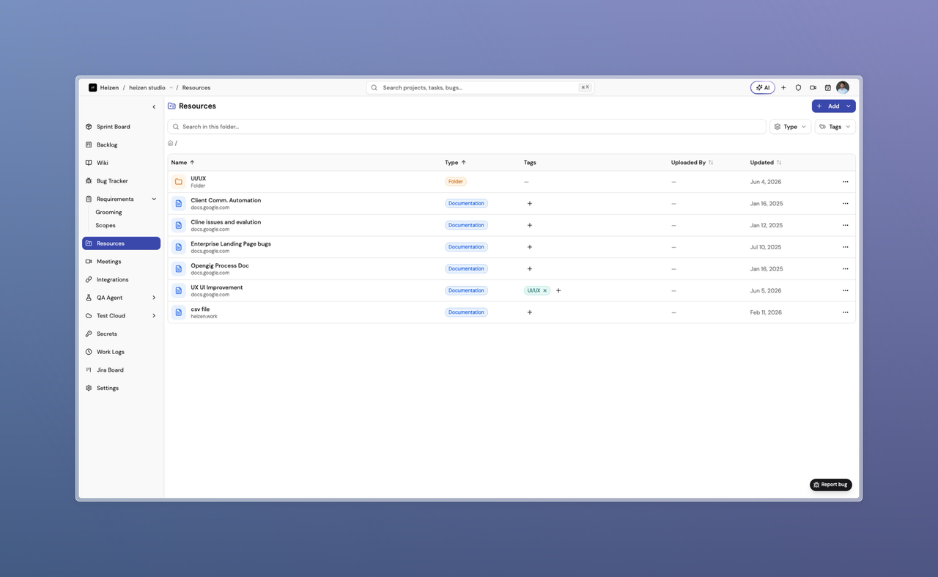Sort by the Name column header
Image resolution: width=938 pixels, height=577 pixels.
(183, 163)
